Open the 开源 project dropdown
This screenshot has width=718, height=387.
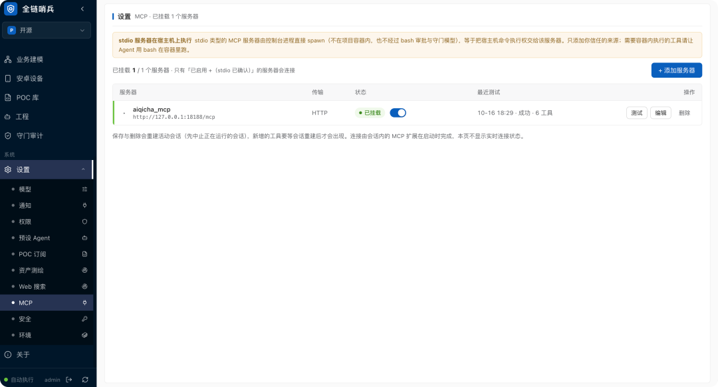tap(47, 30)
